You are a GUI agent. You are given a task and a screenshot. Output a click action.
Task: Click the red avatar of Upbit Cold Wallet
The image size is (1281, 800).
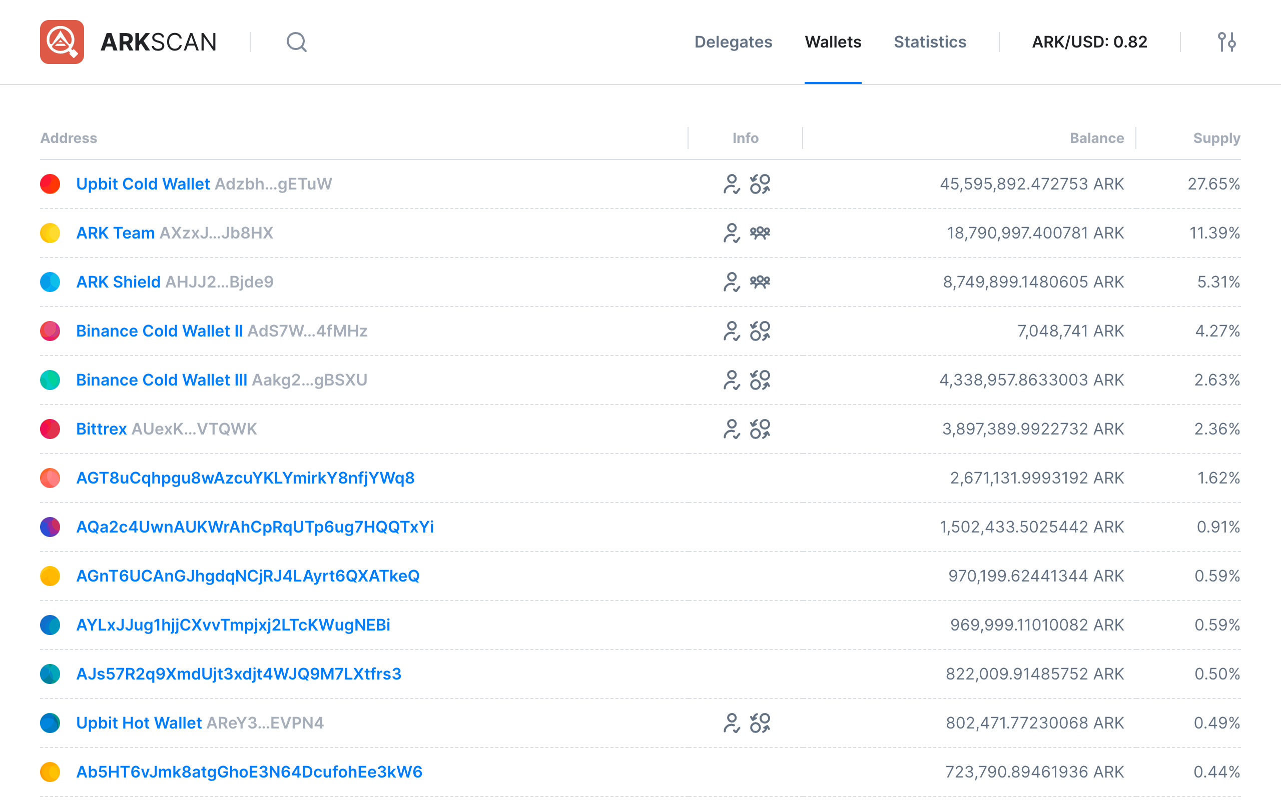(x=50, y=184)
